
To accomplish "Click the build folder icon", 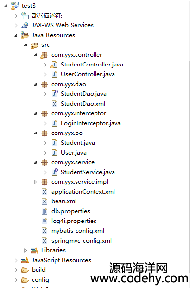I will tap(25, 270).
